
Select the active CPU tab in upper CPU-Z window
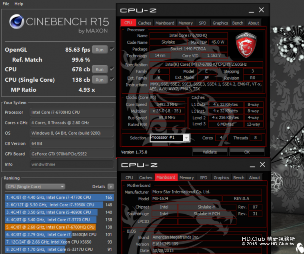click(x=128, y=23)
